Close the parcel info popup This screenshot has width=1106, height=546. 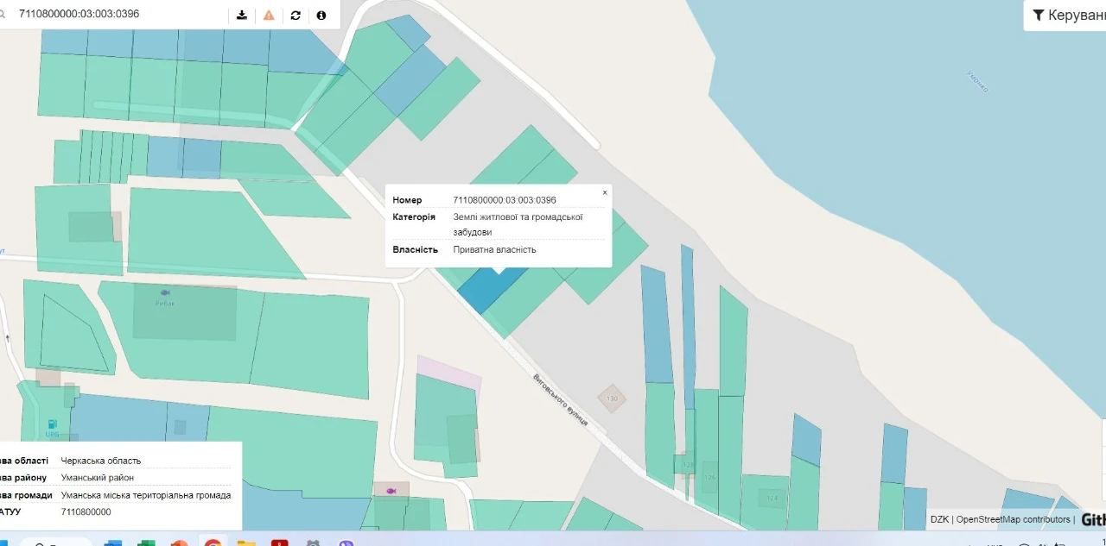pyautogui.click(x=605, y=192)
